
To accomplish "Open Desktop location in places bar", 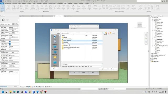I will pyautogui.click(x=55, y=63).
